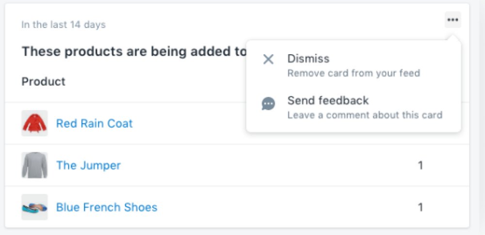
Task: Click The Jumper quantity value 1
Action: tap(420, 165)
